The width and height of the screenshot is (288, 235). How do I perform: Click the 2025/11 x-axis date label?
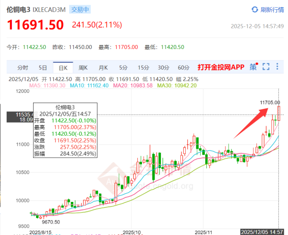click(204, 232)
